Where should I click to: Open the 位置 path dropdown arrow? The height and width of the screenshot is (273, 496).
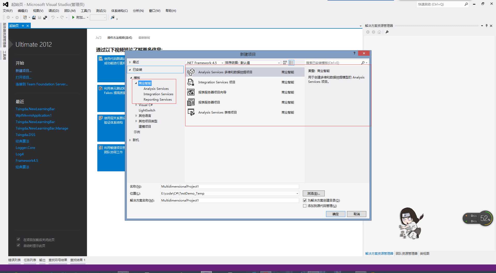[x=297, y=193]
